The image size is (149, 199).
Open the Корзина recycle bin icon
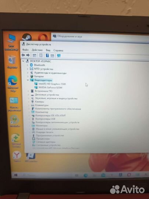pos(12,62)
